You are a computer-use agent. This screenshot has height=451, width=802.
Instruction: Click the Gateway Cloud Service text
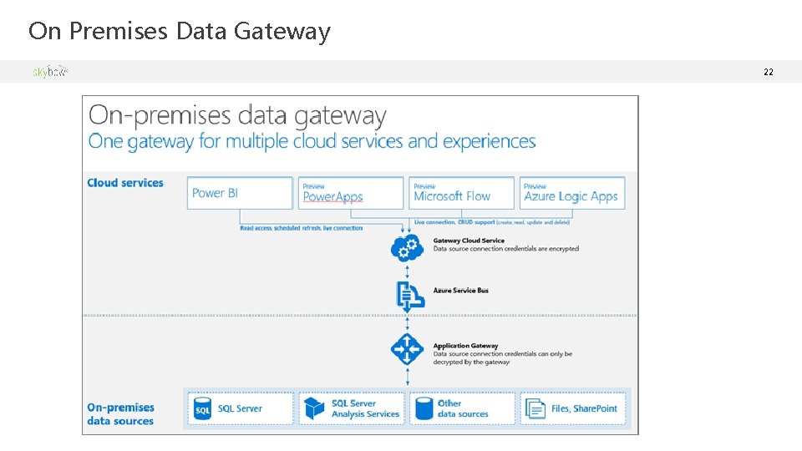[x=469, y=241]
